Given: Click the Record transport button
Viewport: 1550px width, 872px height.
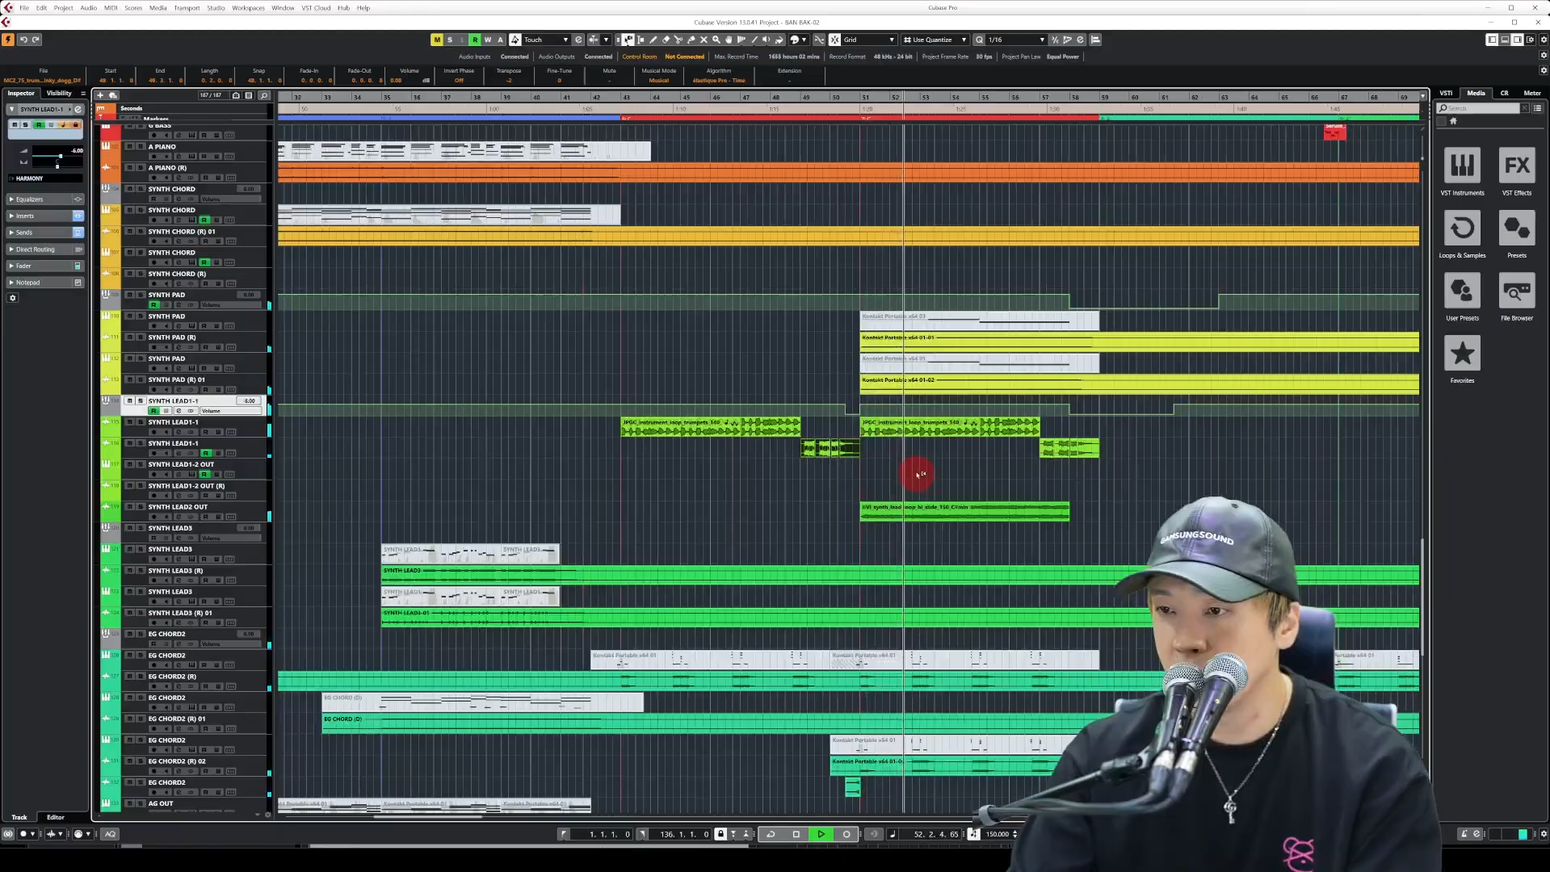Looking at the screenshot, I should point(846,834).
